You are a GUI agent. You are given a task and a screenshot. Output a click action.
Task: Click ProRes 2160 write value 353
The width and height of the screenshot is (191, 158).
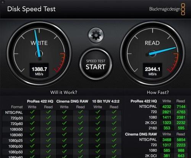[x=167, y=128]
